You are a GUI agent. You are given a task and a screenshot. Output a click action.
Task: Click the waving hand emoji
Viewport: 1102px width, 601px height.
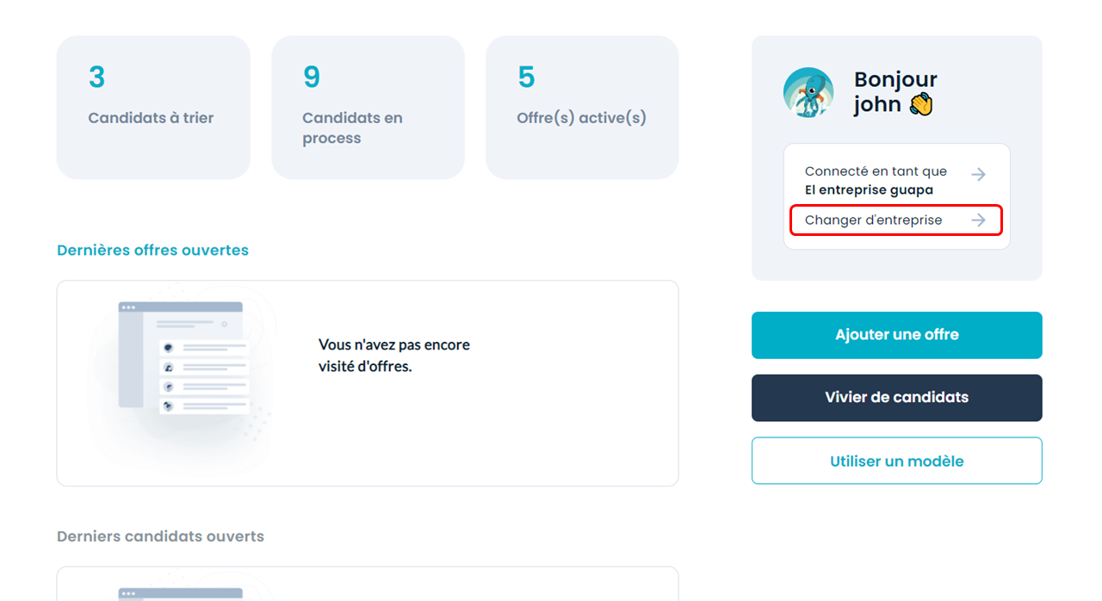point(921,105)
